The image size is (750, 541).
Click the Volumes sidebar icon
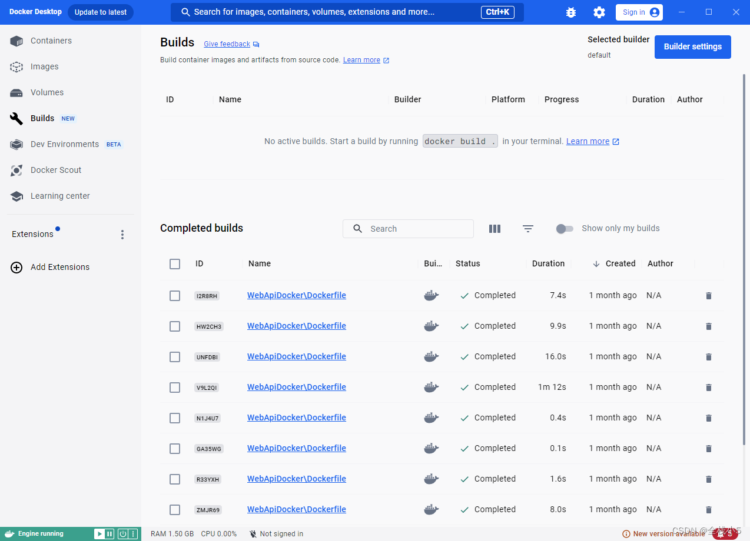coord(16,93)
